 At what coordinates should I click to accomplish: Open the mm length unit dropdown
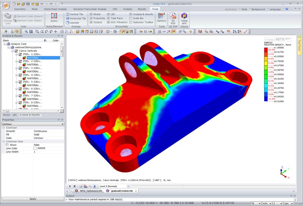coord(267,203)
